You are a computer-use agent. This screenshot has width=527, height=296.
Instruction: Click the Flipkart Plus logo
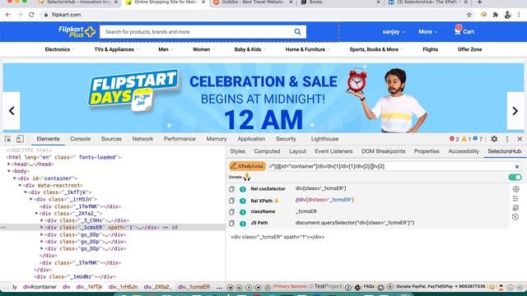tap(77, 31)
